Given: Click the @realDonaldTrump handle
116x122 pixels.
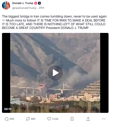Looking at the screenshot, I should [x=24, y=8].
